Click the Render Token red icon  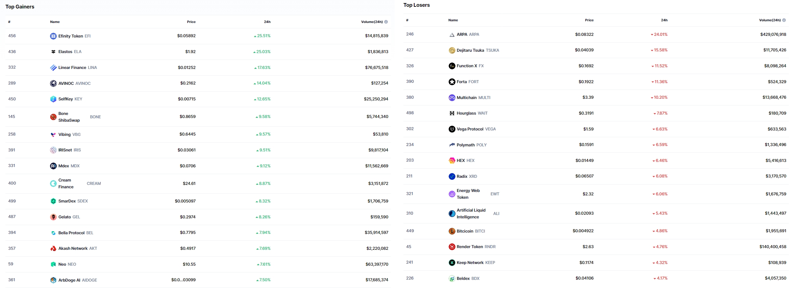coord(452,247)
